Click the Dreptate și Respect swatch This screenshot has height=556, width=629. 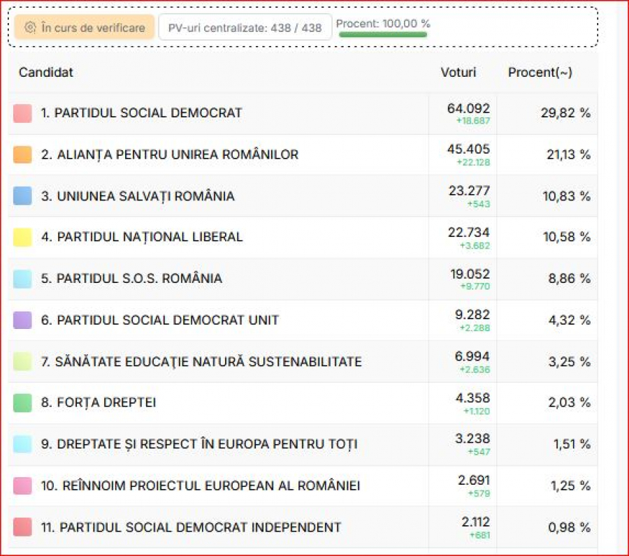click(22, 444)
